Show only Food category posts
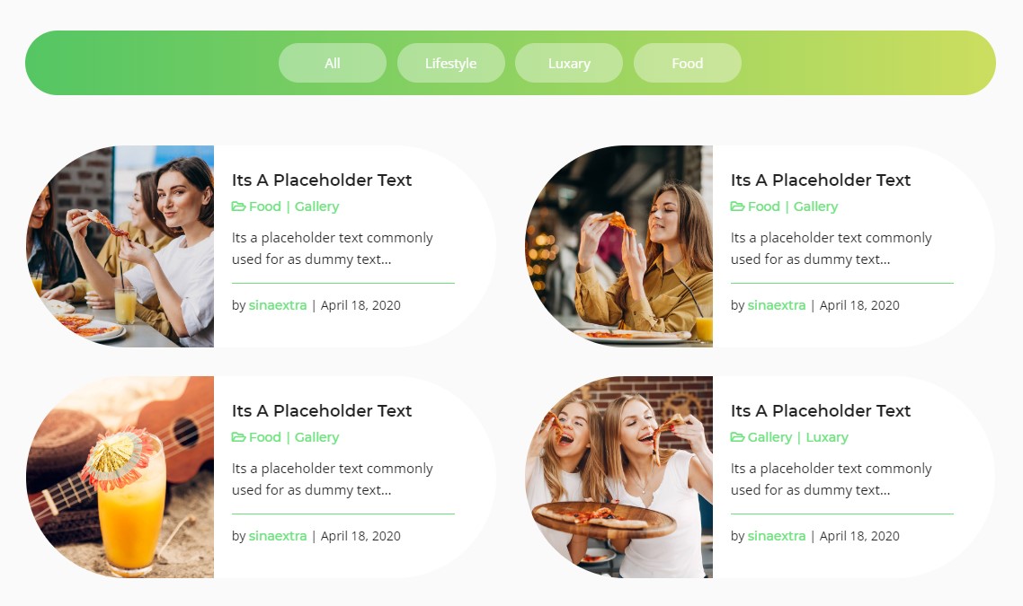The width and height of the screenshot is (1023, 606). tap(688, 63)
